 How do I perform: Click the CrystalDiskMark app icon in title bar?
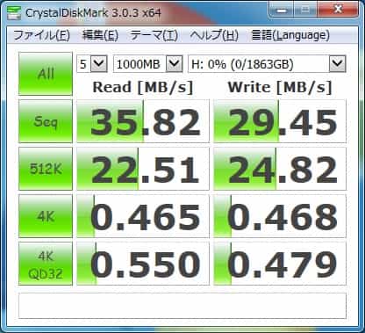(x=14, y=13)
